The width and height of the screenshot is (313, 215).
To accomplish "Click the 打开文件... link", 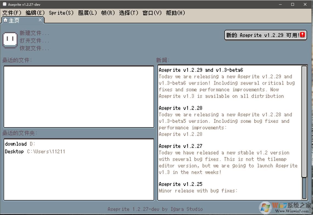I will (34, 41).
